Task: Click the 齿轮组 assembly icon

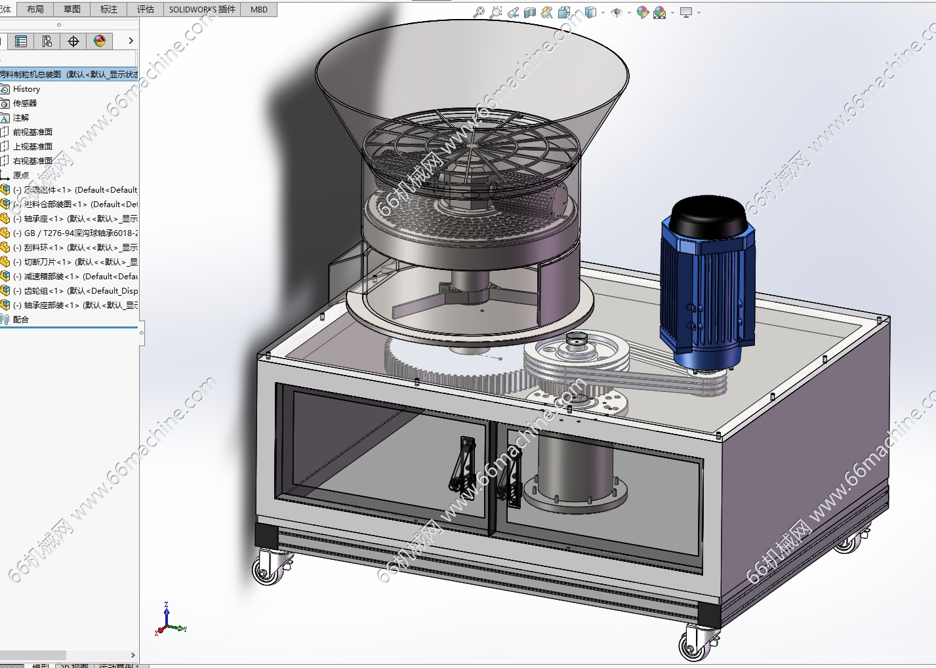Action: click(x=5, y=291)
